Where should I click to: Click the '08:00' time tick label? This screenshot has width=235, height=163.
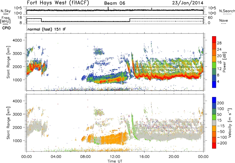pyautogui.click(x=85, y=157)
